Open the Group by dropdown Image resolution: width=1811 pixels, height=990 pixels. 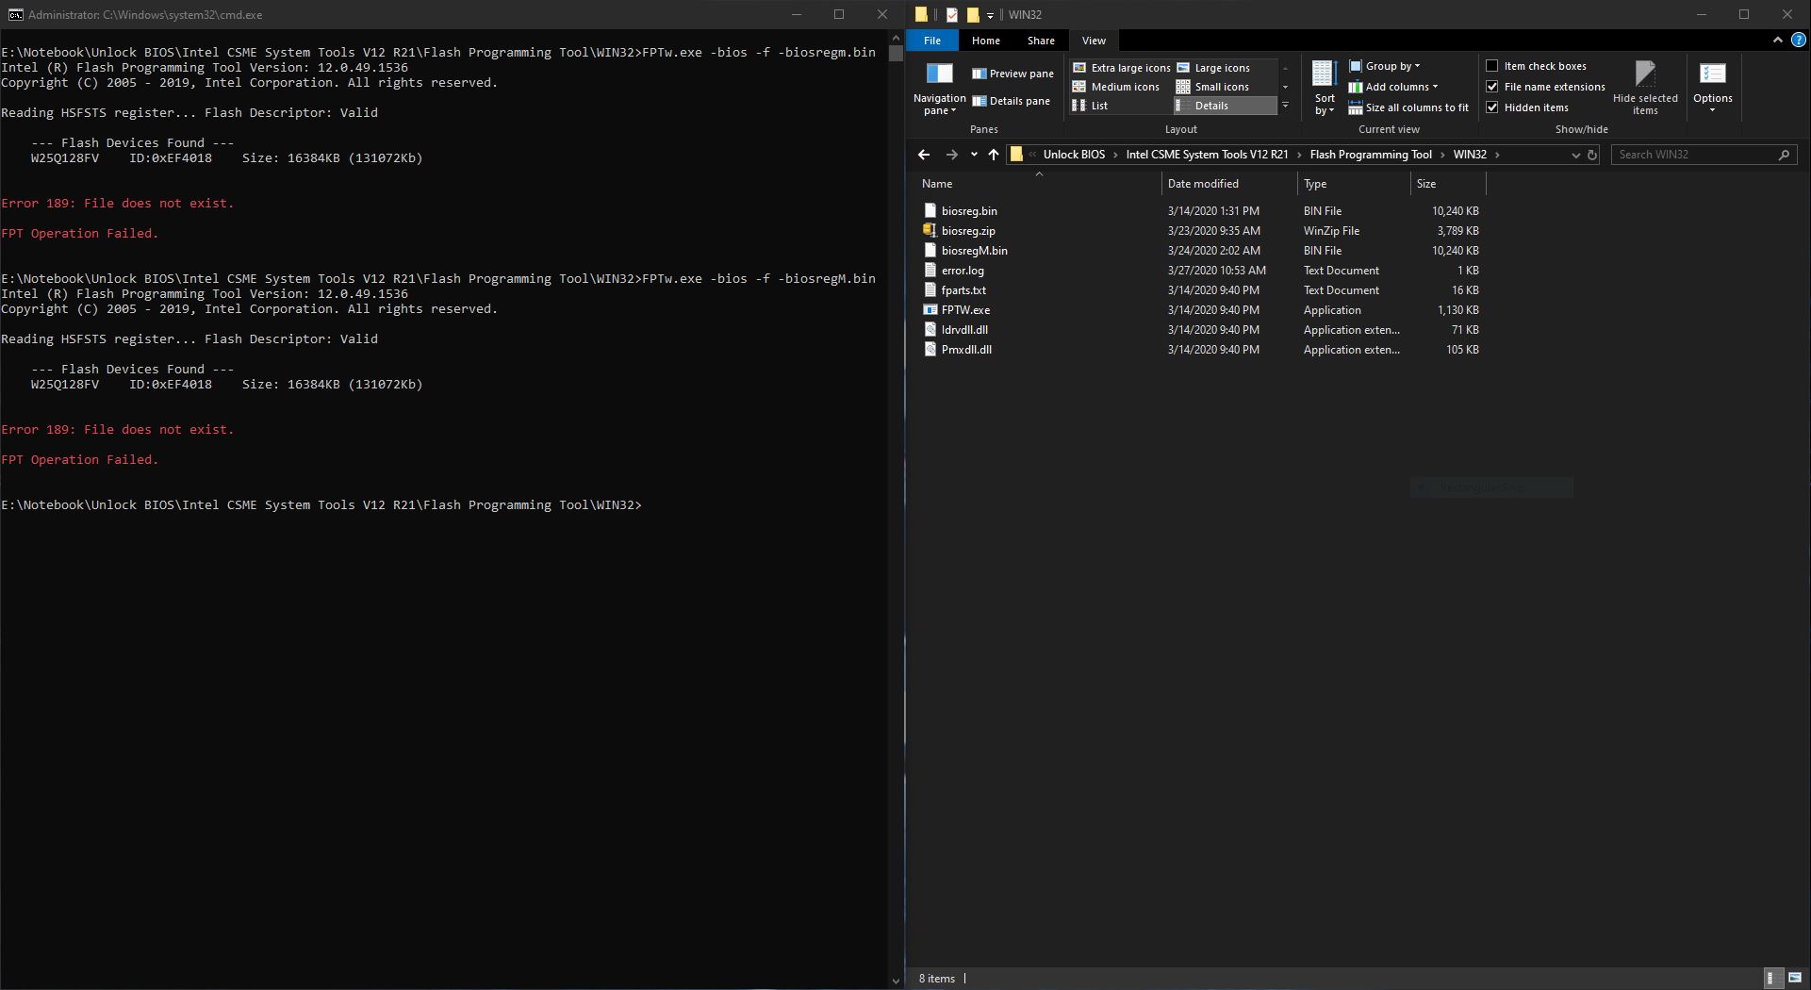[1384, 66]
